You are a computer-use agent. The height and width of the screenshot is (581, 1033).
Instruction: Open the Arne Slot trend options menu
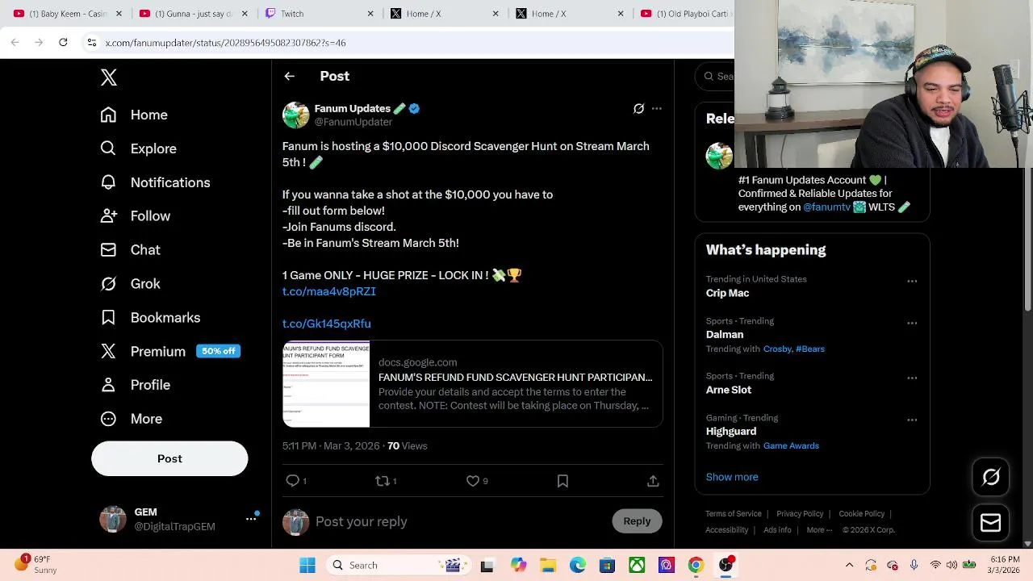912,378
